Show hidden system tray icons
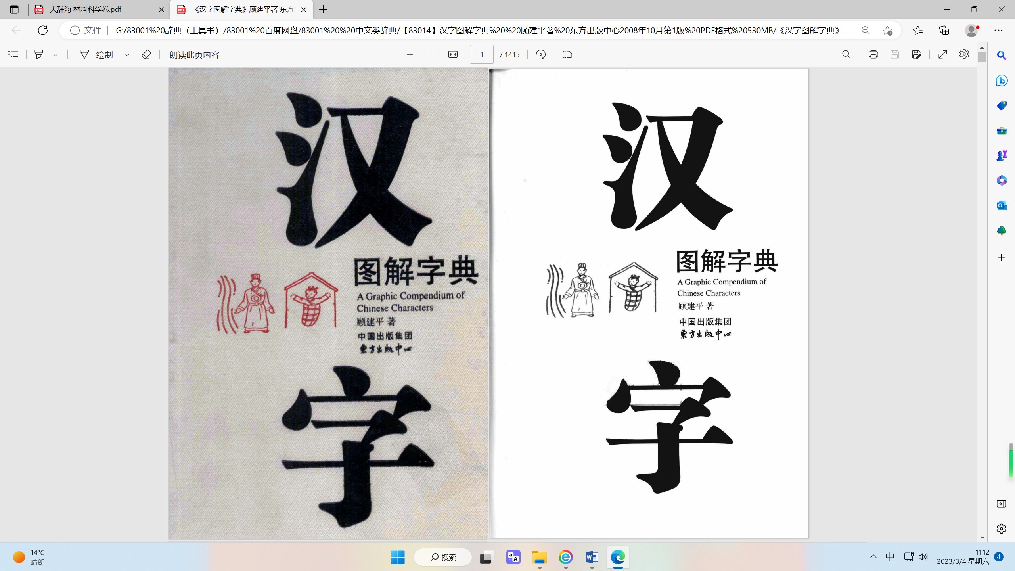The image size is (1015, 571). point(873,557)
